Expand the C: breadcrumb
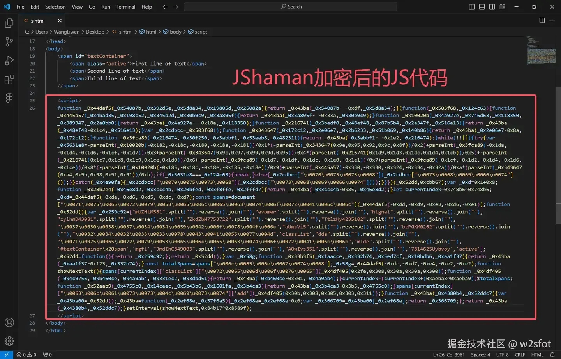The width and height of the screenshot is (561, 359). pos(27,32)
